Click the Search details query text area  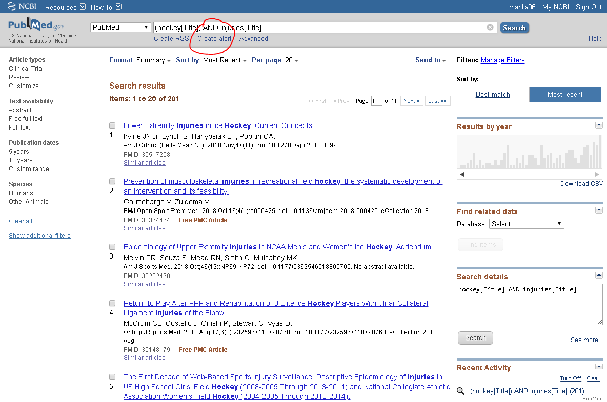pos(530,305)
